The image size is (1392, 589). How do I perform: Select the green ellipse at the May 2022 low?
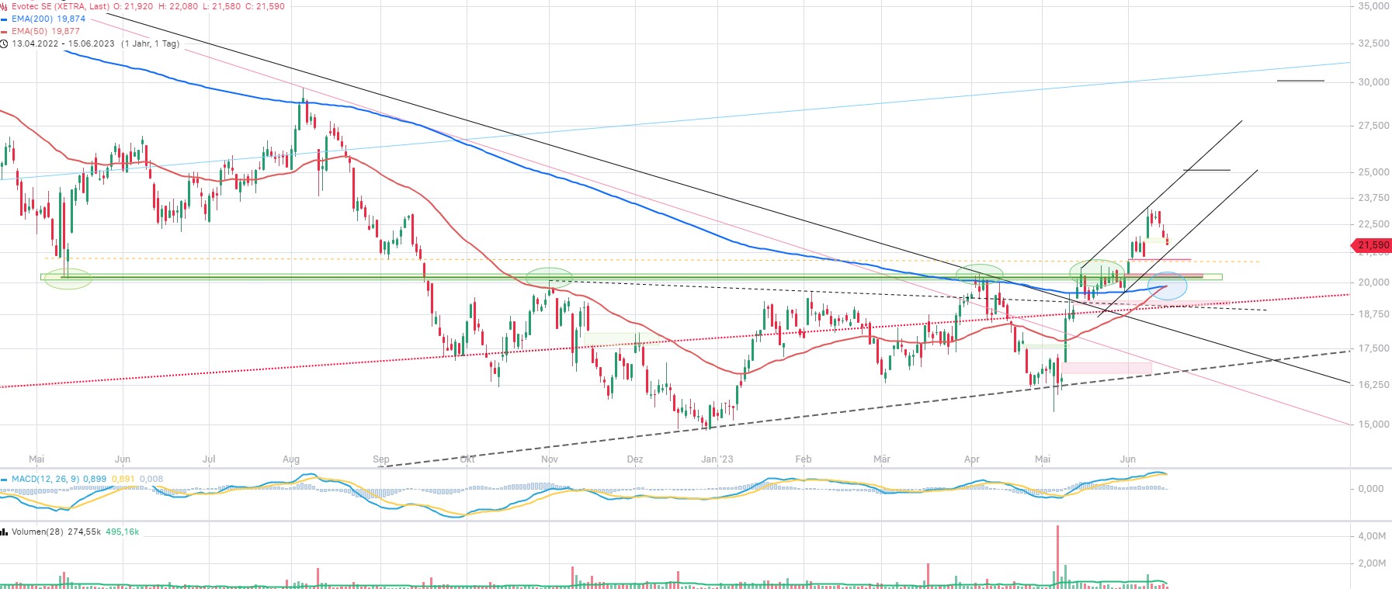(68, 278)
